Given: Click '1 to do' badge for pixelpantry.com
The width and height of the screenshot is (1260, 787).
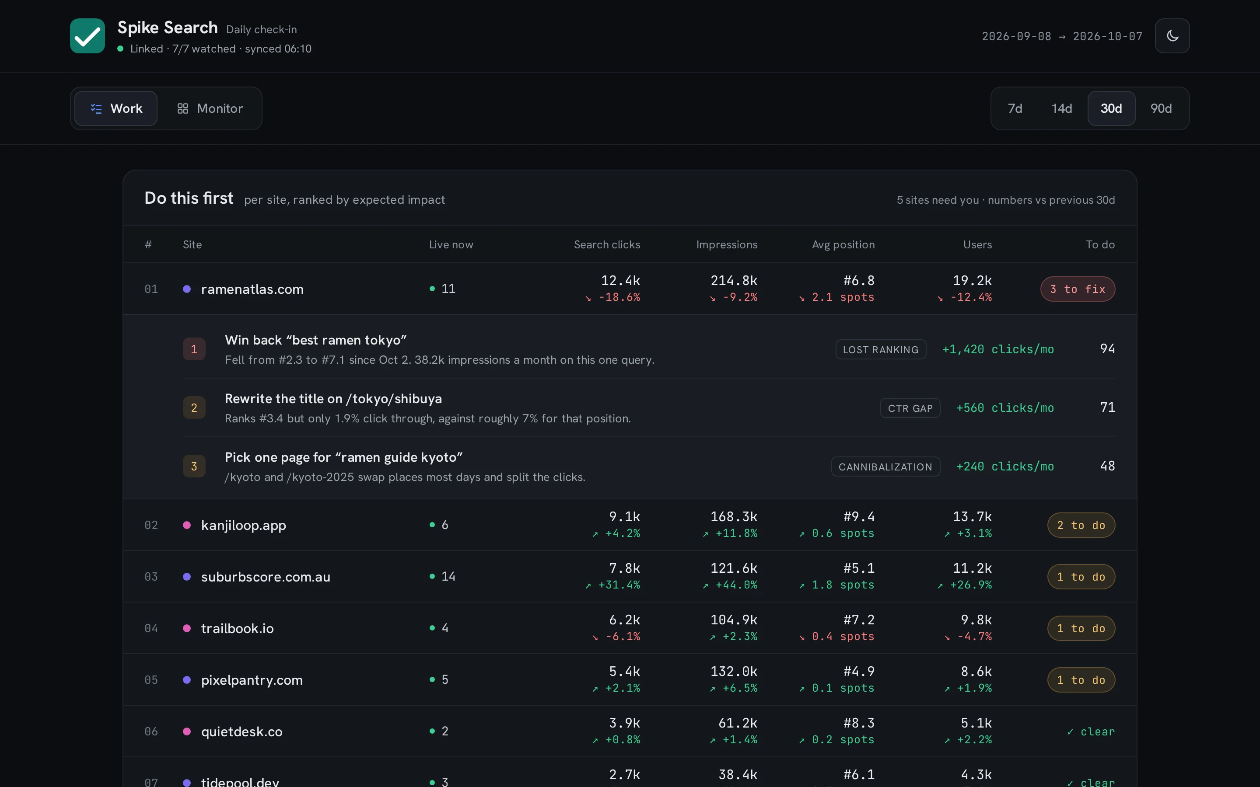Looking at the screenshot, I should 1081,680.
